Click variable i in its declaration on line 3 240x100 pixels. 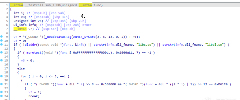[x=22, y=13]
